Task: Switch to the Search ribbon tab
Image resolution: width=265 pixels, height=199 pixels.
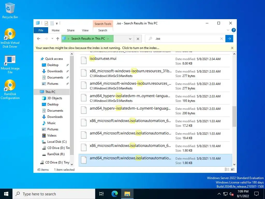Action: [103, 30]
